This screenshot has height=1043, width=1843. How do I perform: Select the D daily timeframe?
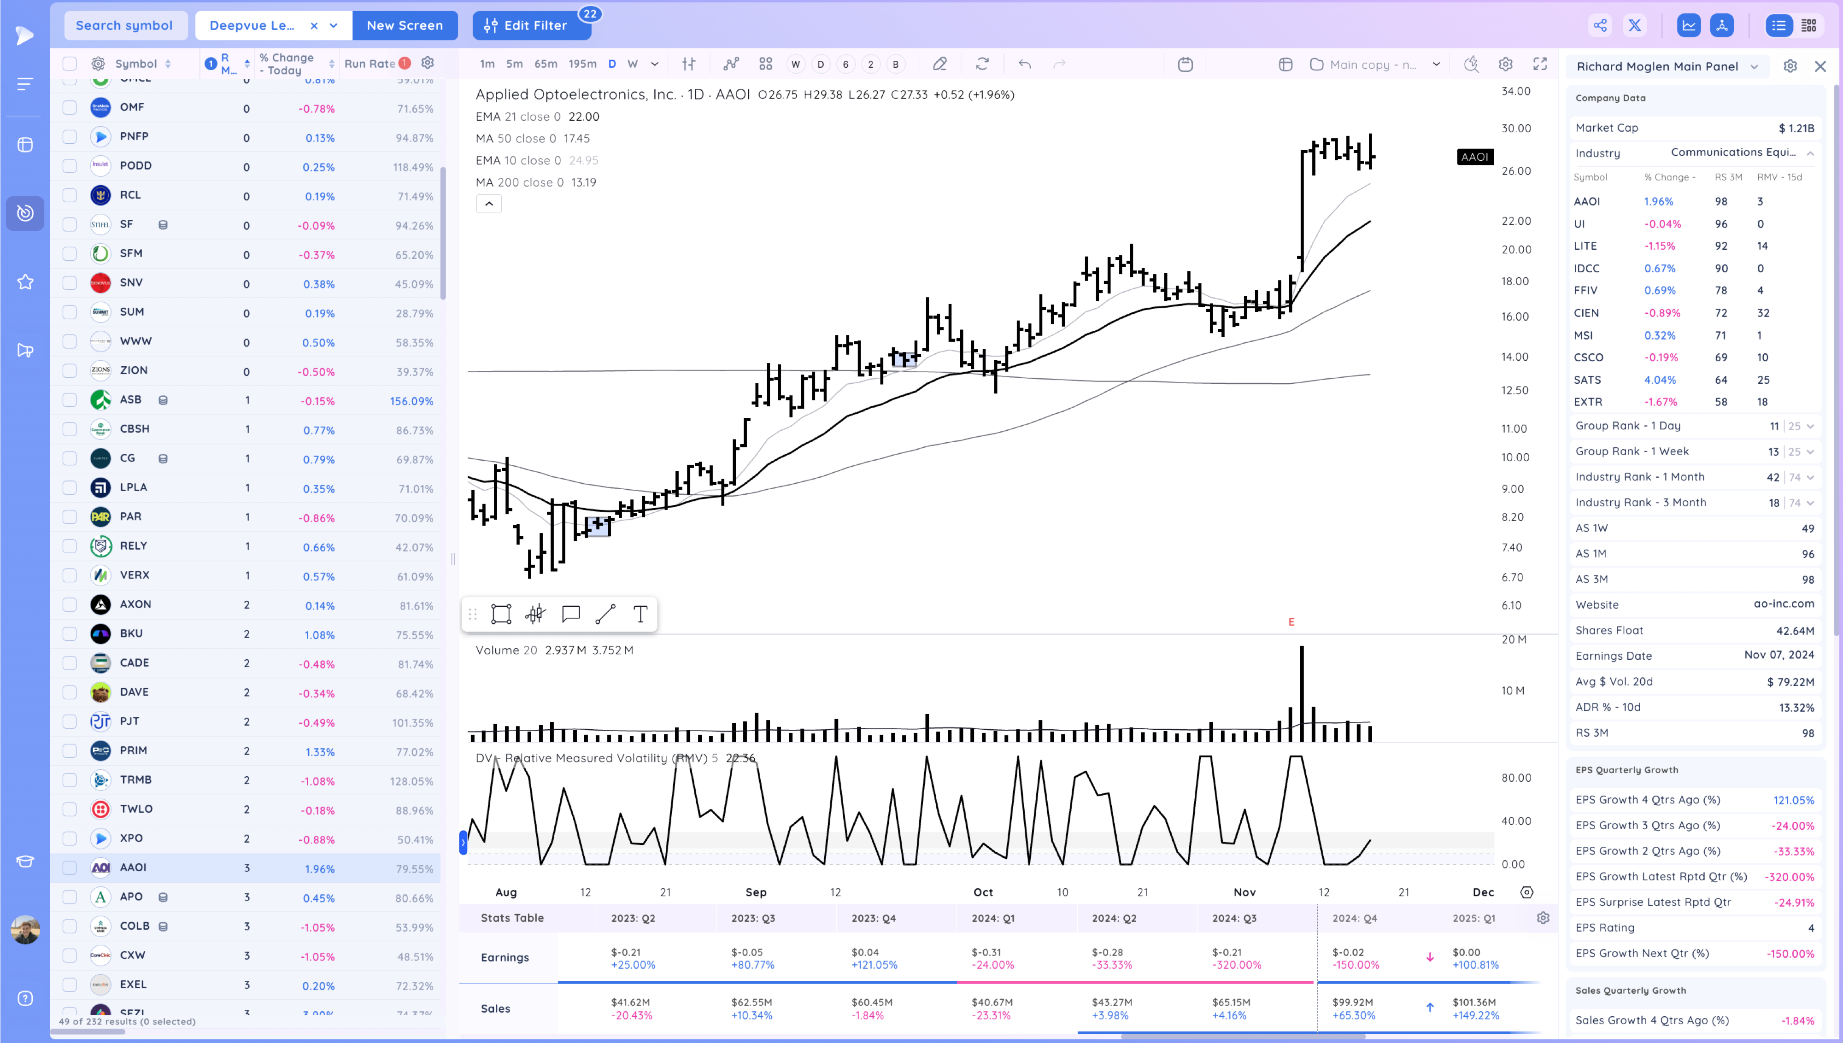tap(612, 64)
